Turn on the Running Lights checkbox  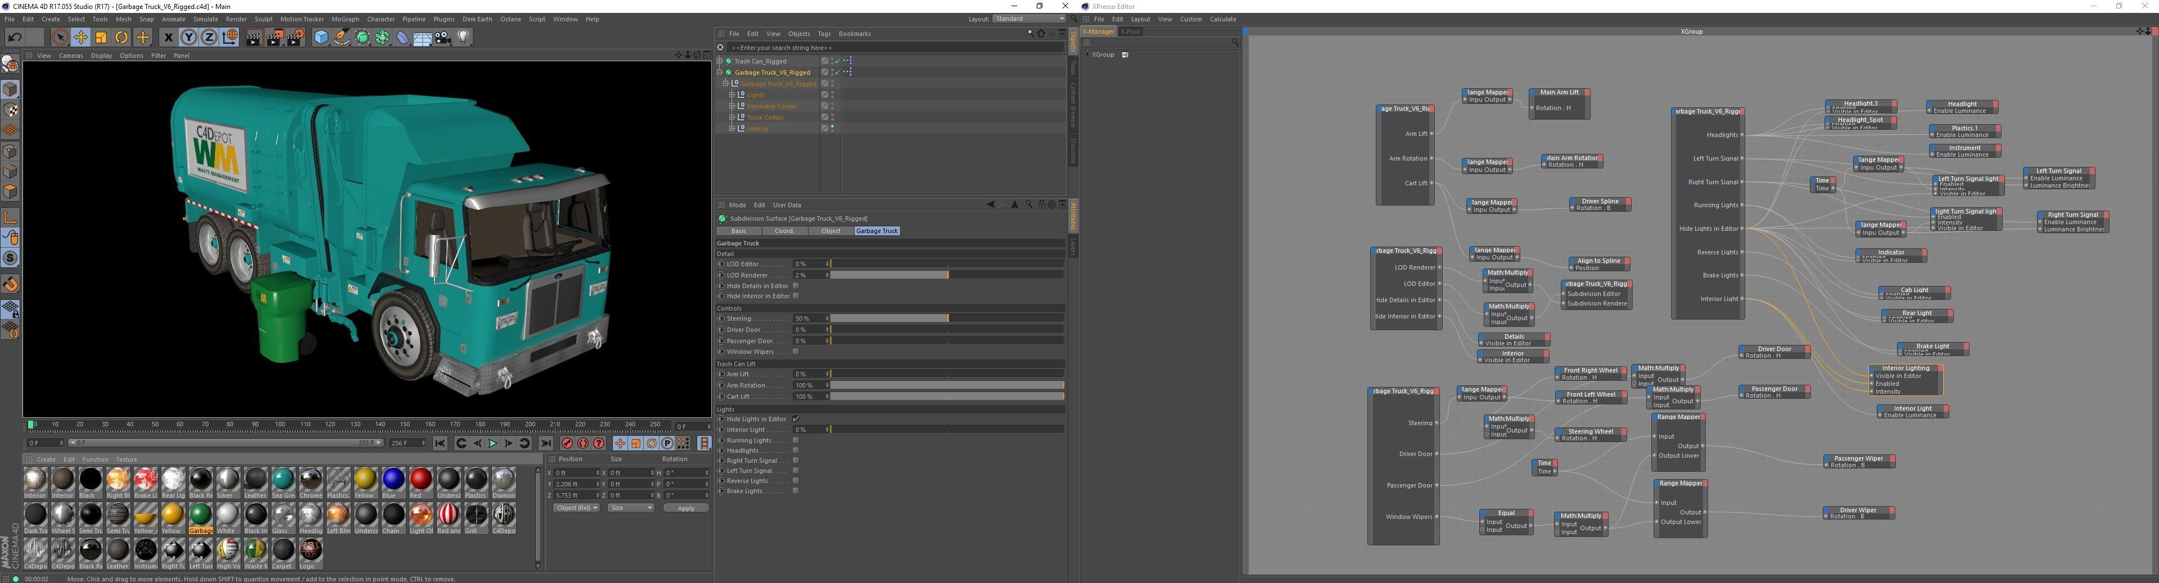[796, 440]
